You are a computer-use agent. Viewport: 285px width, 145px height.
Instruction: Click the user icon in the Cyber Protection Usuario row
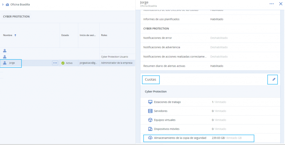(x=5, y=57)
